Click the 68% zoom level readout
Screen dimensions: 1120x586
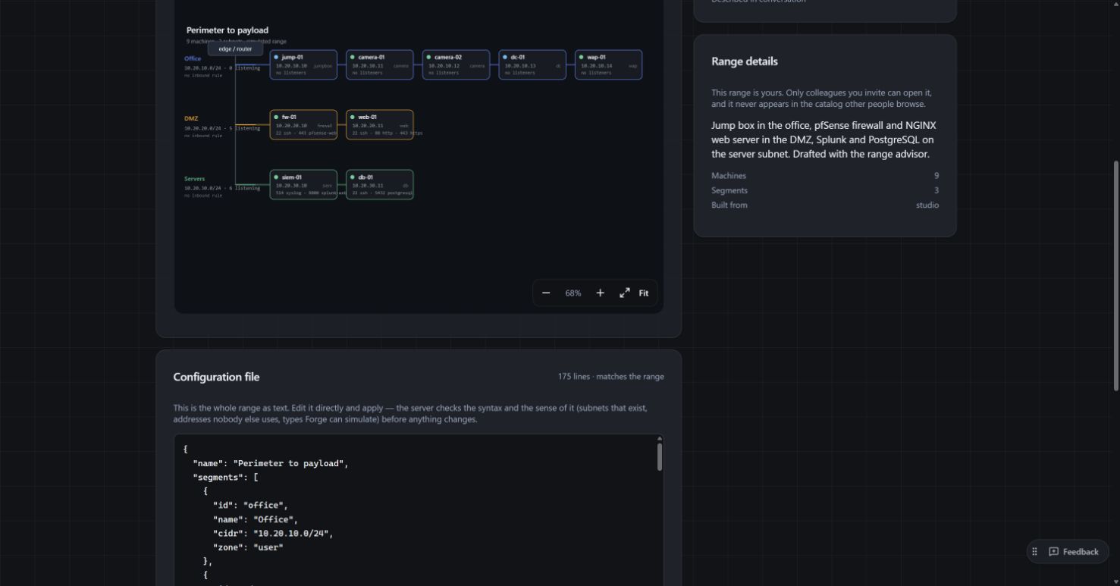point(573,293)
